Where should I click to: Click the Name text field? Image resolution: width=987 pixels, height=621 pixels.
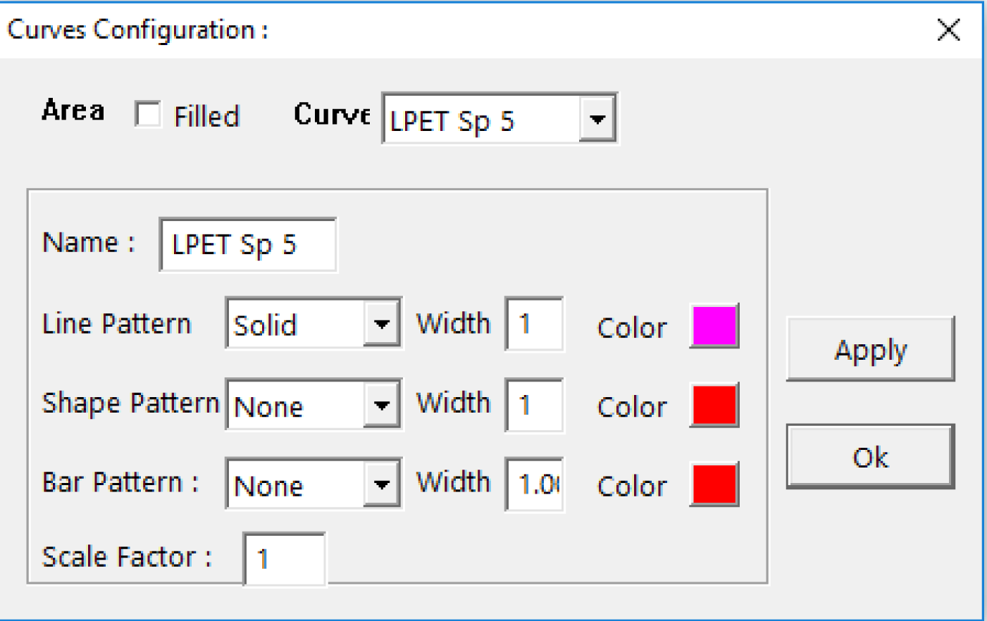tap(247, 245)
